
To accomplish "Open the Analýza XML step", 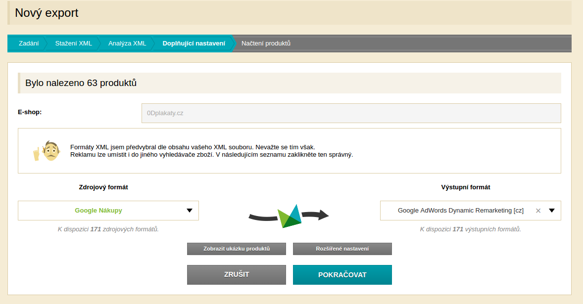I will click(x=127, y=43).
